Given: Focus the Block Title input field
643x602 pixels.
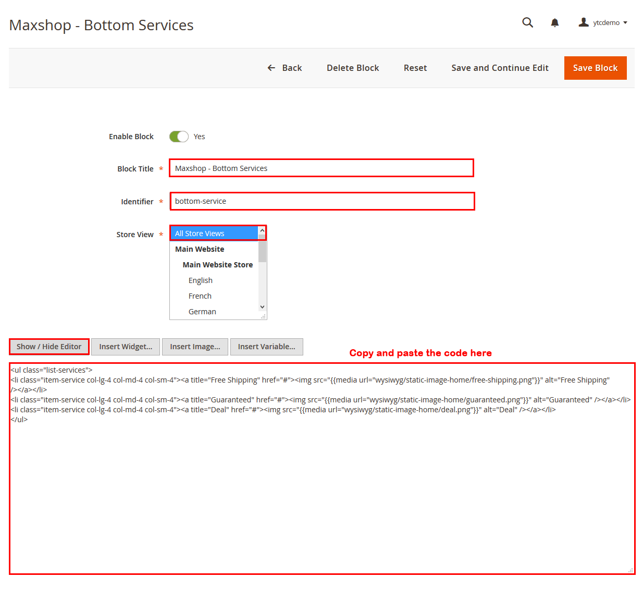Looking at the screenshot, I should click(321, 168).
